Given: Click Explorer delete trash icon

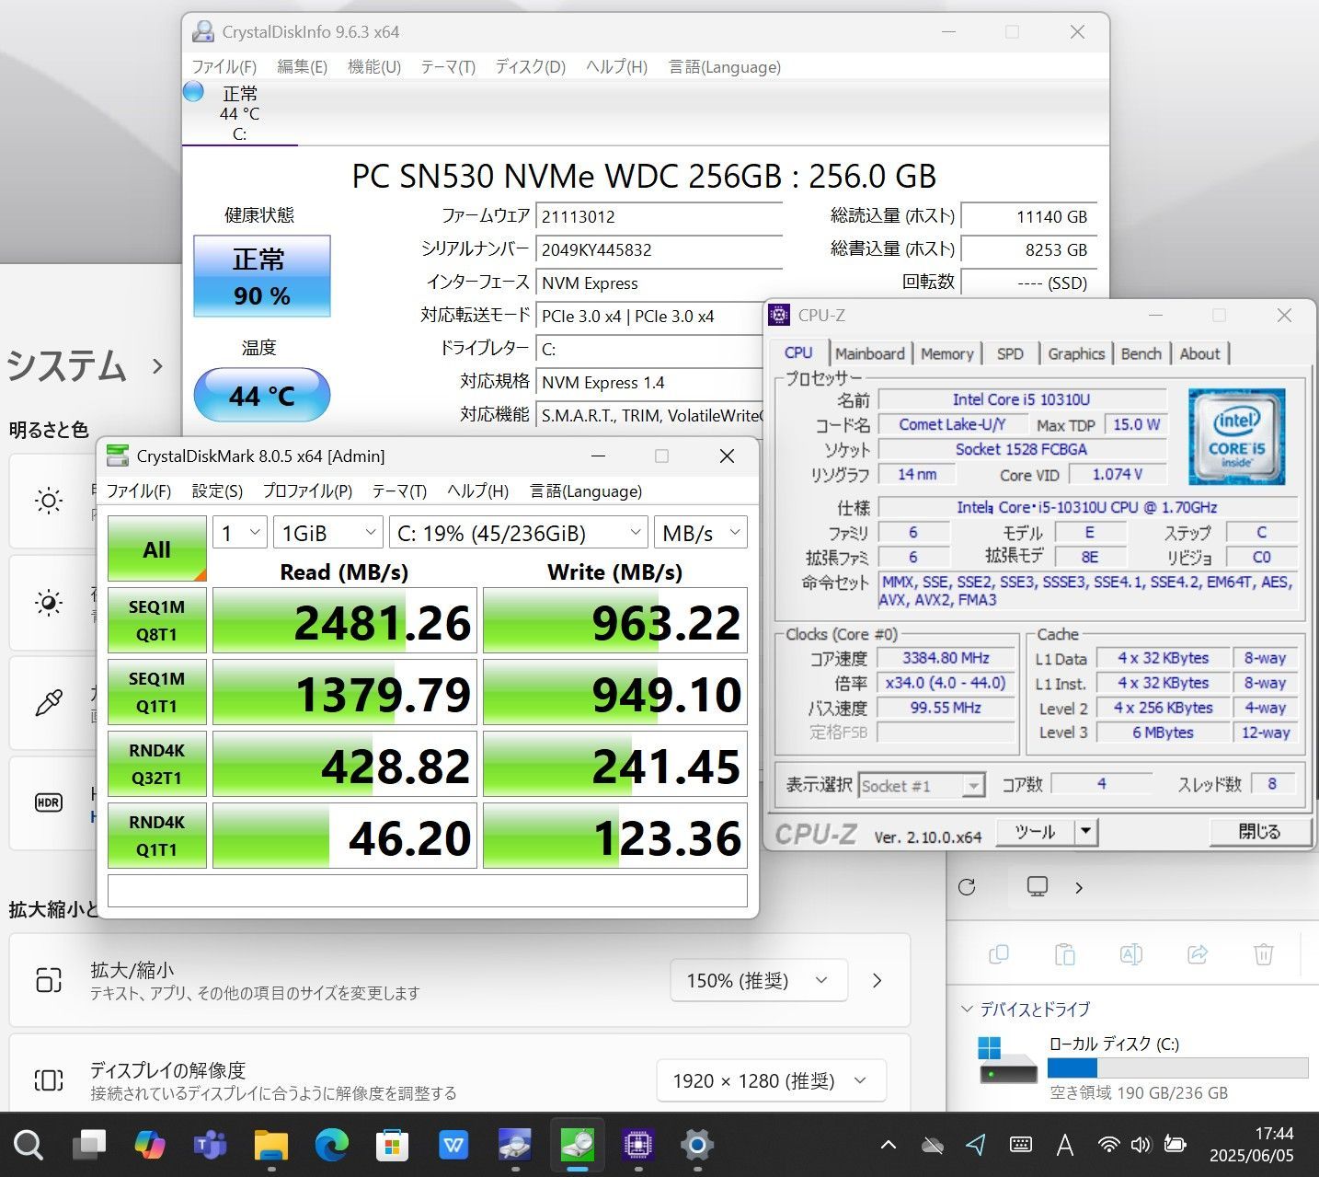Looking at the screenshot, I should (1264, 954).
